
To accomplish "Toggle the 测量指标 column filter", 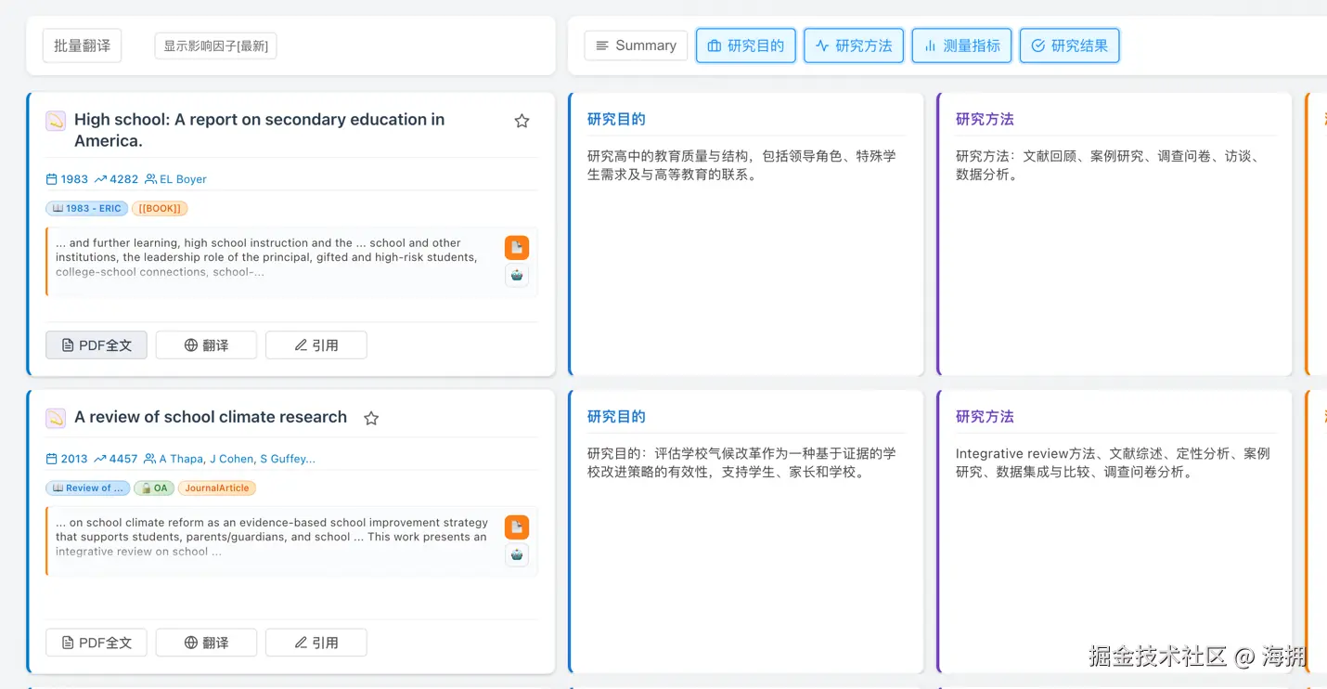I will point(961,45).
